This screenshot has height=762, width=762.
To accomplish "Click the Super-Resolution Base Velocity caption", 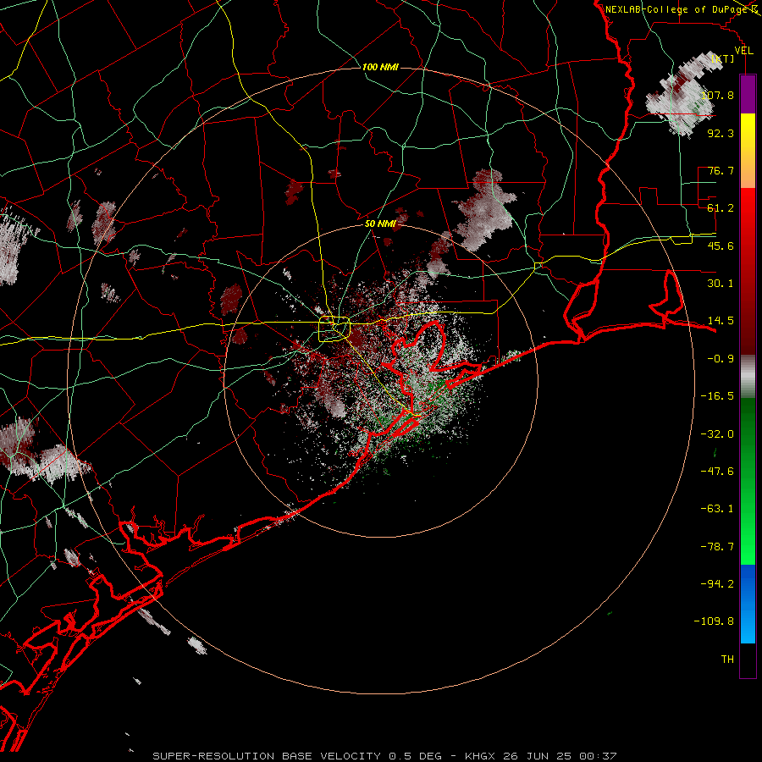I will 384,756.
